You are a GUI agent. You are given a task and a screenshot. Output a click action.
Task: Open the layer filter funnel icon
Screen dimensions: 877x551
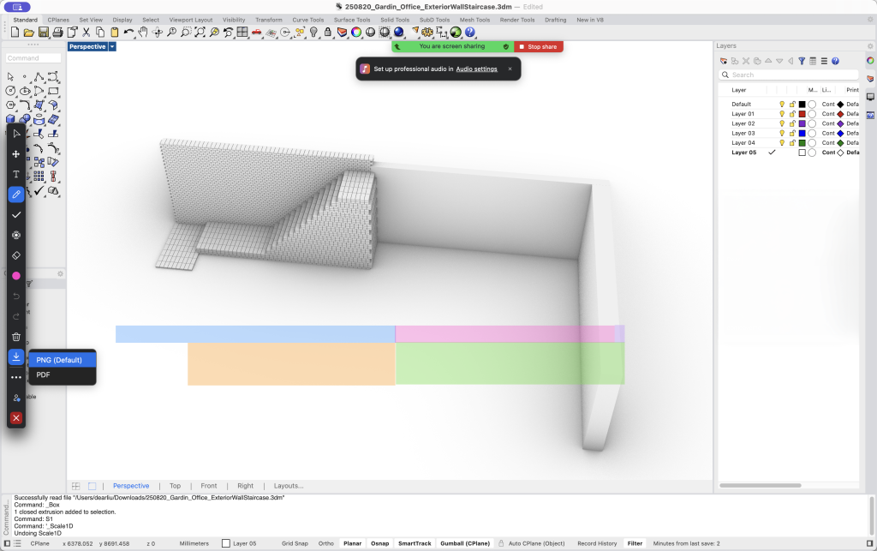(802, 61)
